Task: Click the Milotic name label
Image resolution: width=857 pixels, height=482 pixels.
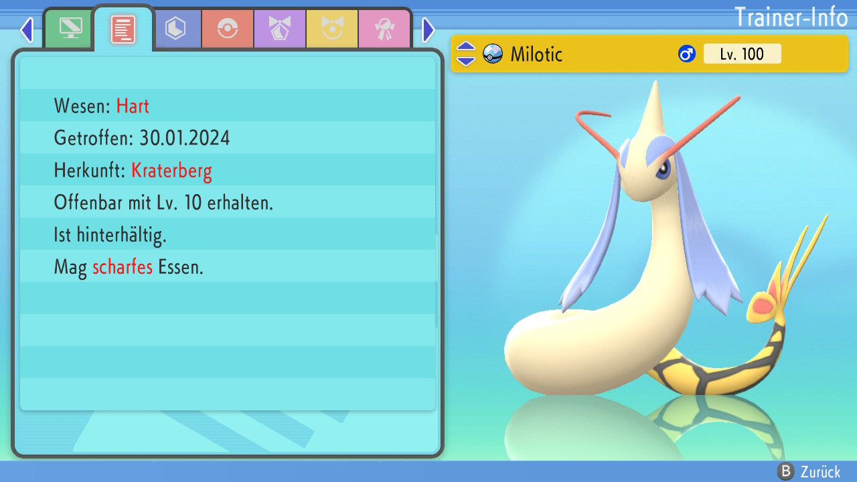Action: pos(536,54)
